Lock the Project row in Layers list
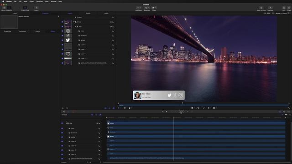 113,17
